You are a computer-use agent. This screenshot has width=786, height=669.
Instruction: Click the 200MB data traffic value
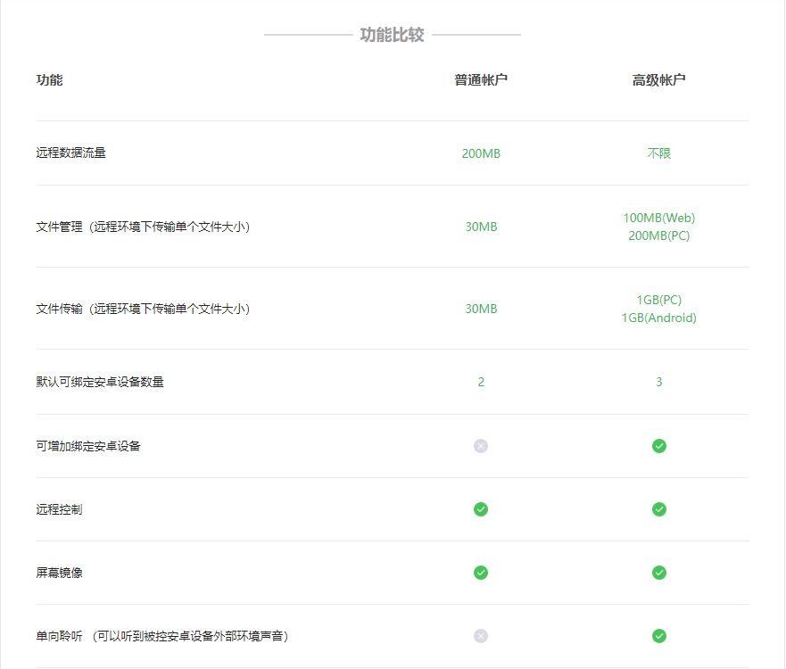click(x=481, y=153)
